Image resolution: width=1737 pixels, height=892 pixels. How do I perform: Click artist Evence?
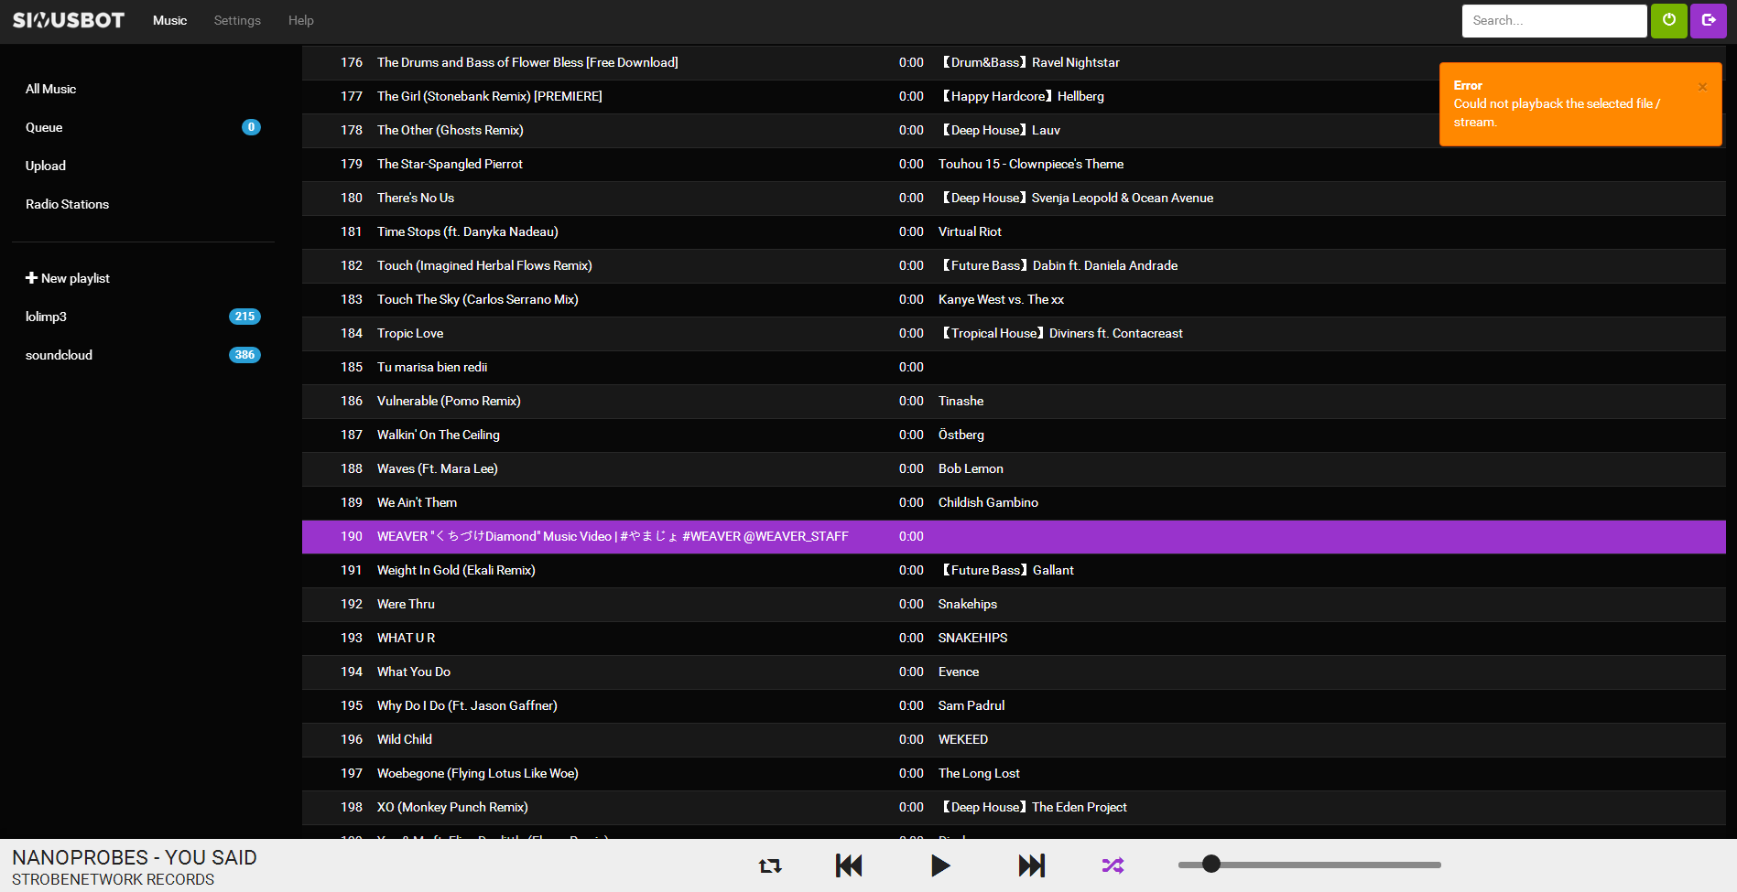[x=959, y=672]
